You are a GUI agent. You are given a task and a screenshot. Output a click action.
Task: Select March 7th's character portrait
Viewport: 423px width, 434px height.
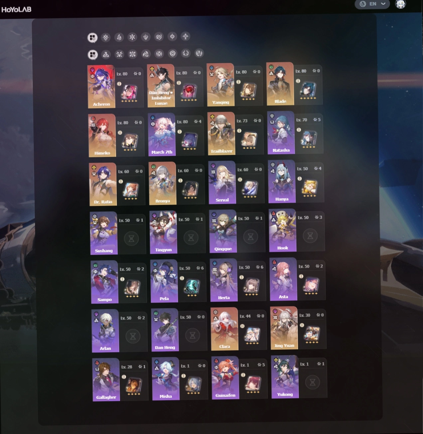coord(162,134)
